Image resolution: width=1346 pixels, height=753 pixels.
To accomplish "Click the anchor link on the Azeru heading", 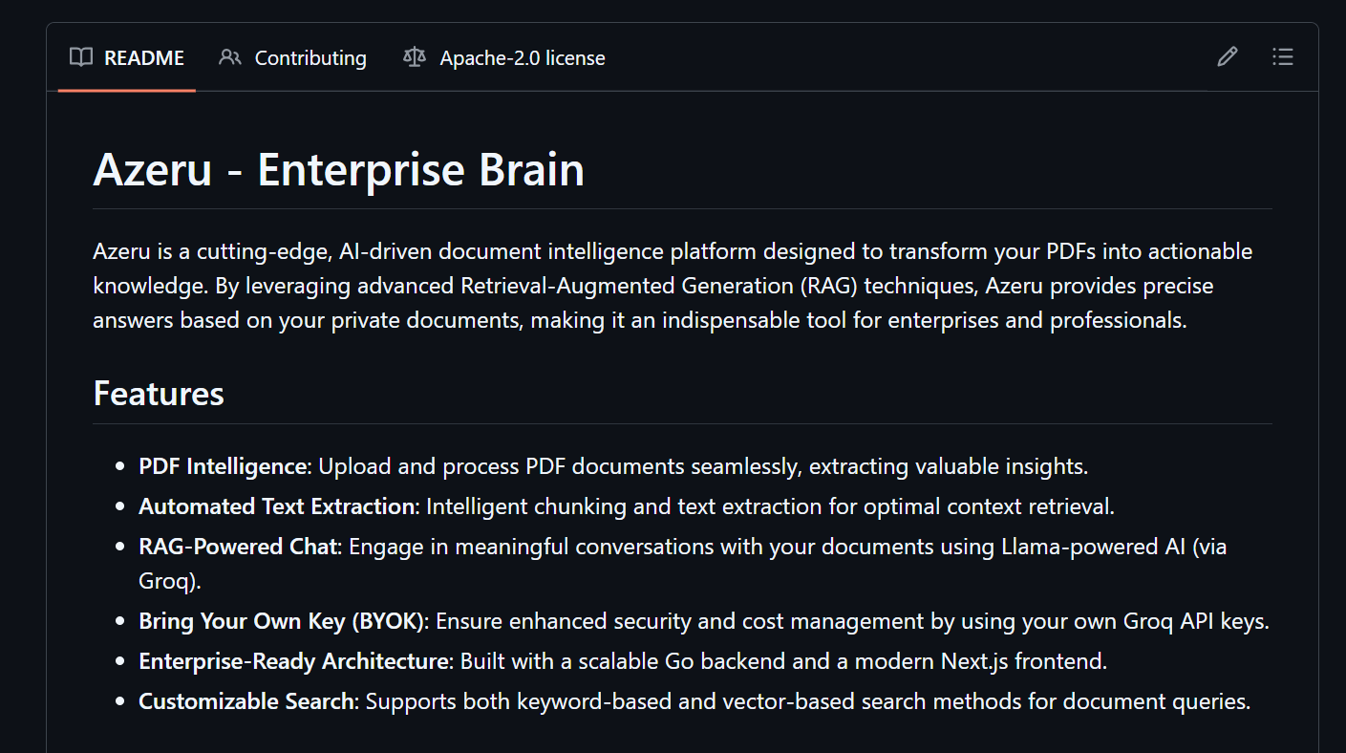I will 76,170.
